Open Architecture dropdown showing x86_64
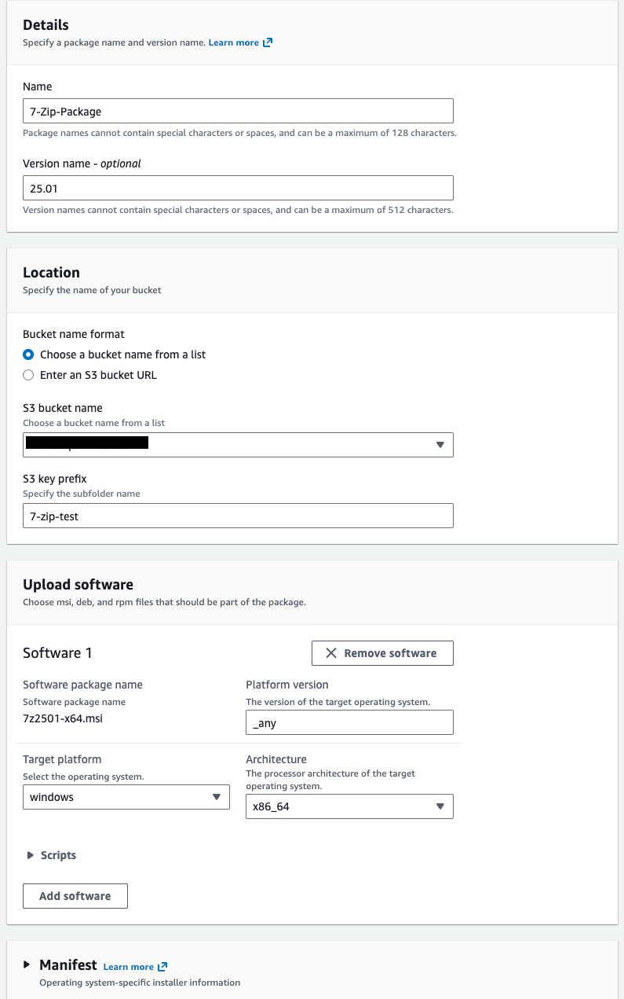The width and height of the screenshot is (624, 999). [x=349, y=806]
